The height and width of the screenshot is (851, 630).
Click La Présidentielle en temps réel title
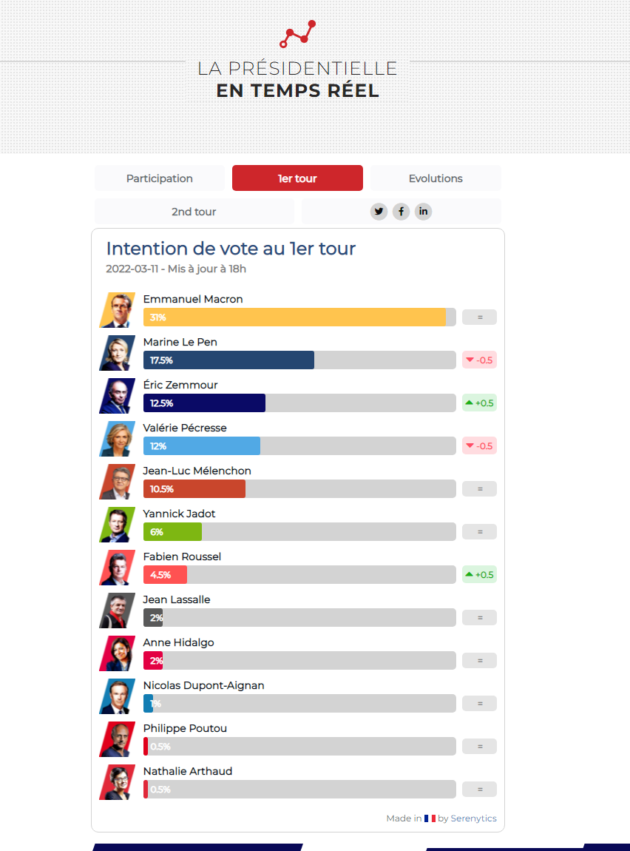click(297, 79)
